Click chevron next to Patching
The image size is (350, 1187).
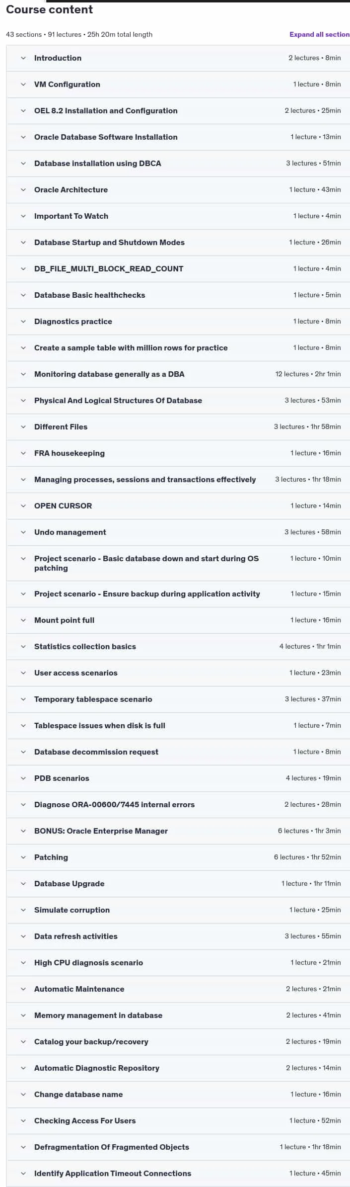point(23,857)
